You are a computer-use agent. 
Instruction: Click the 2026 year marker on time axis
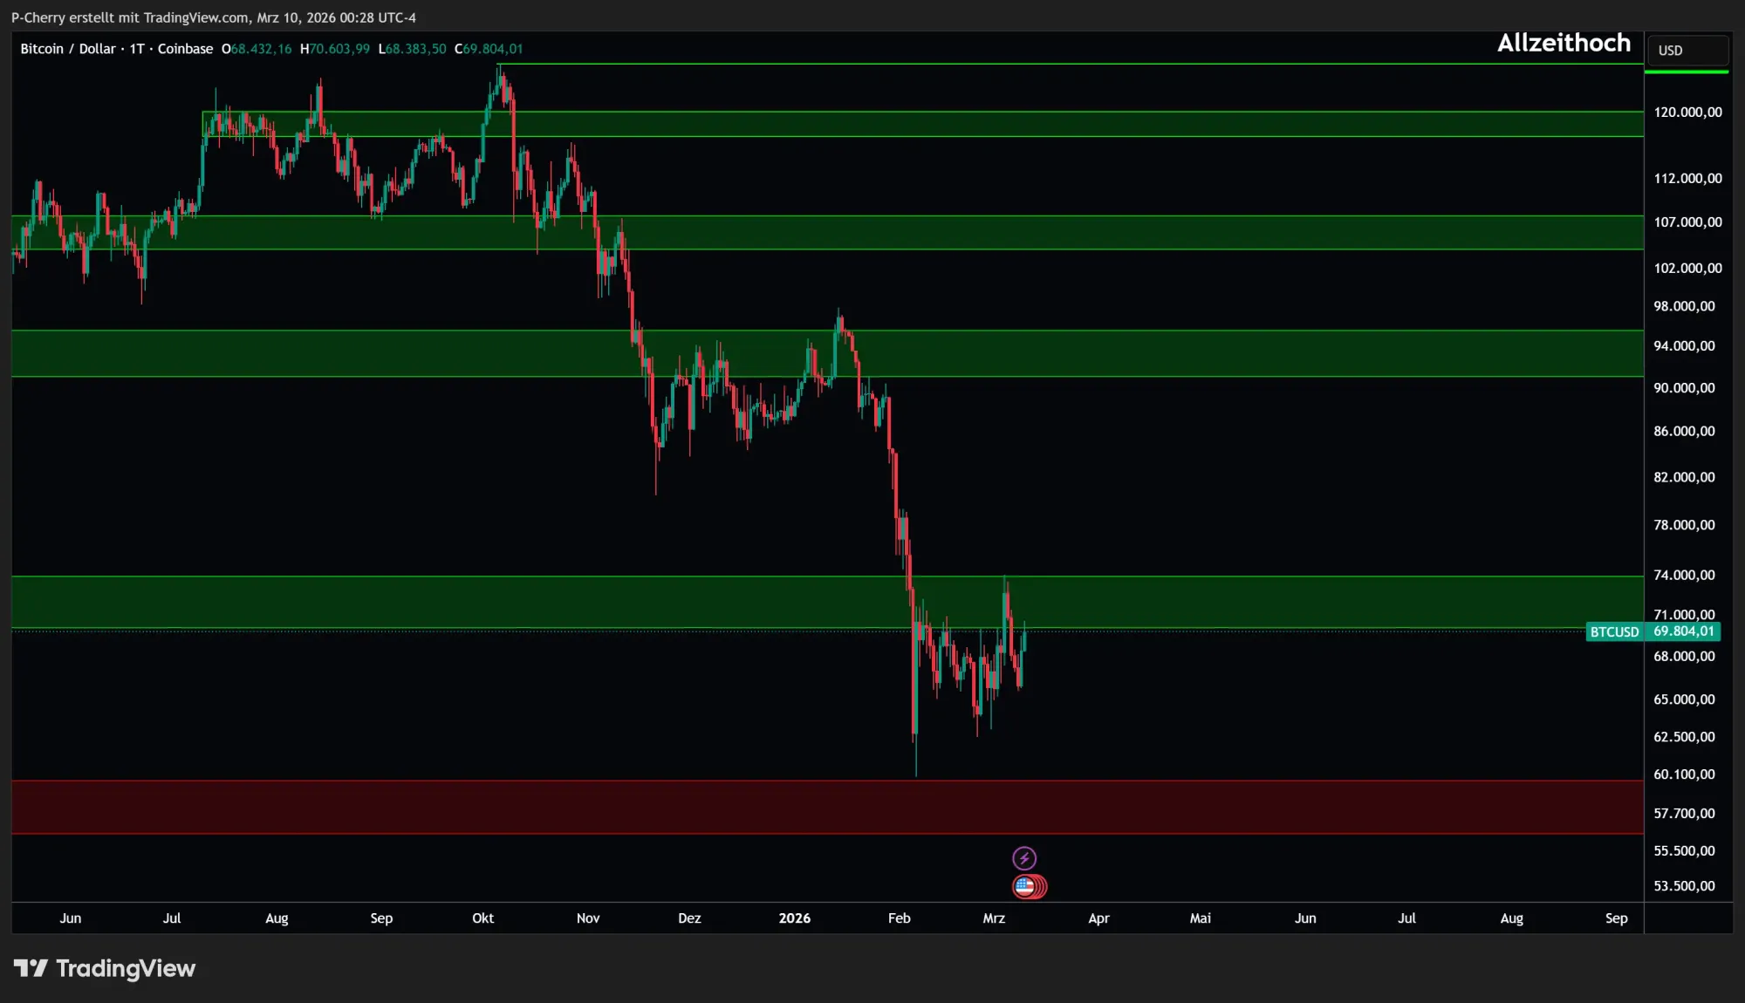point(794,918)
